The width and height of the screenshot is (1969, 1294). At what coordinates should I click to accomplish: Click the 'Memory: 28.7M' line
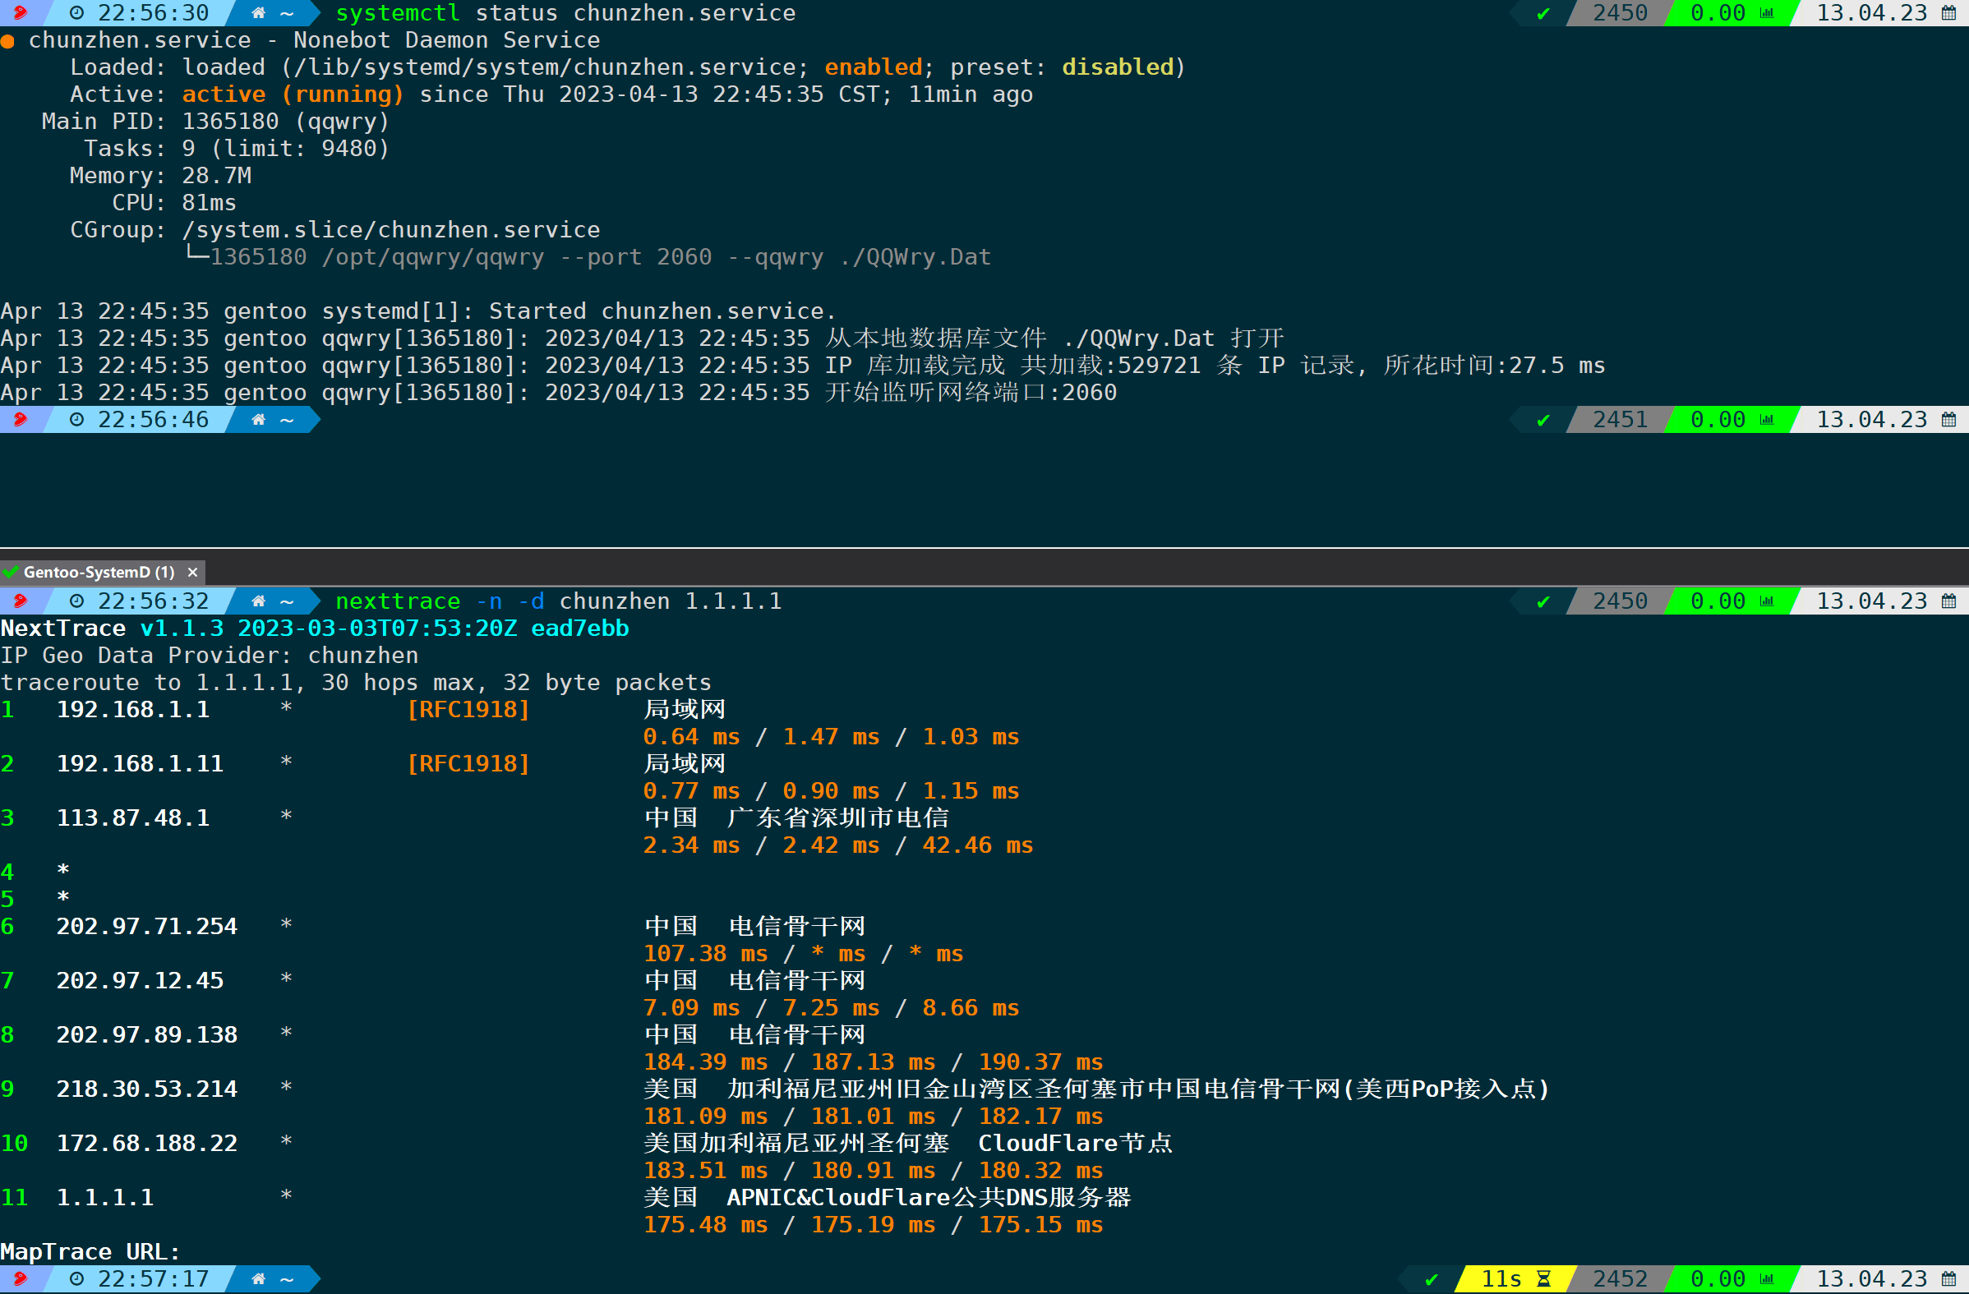coord(160,175)
